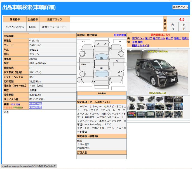192x169 pixels.
Task: Click the X1 windshield mark on diagram
Action: point(102,58)
